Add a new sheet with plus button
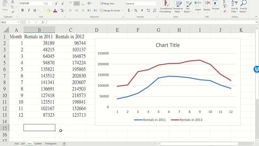The width and height of the screenshot is (259, 146). 64,144
